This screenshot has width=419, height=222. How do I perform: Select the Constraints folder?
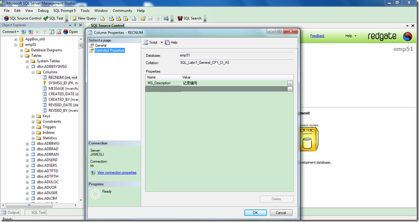pyautogui.click(x=52, y=122)
